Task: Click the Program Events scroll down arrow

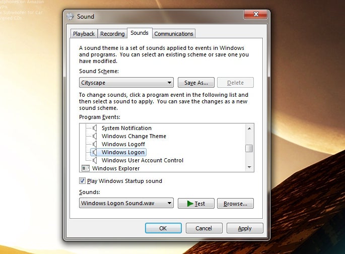Action: tap(249, 167)
